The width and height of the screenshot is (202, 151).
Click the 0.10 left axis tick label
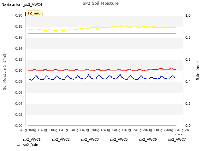tap(19, 70)
